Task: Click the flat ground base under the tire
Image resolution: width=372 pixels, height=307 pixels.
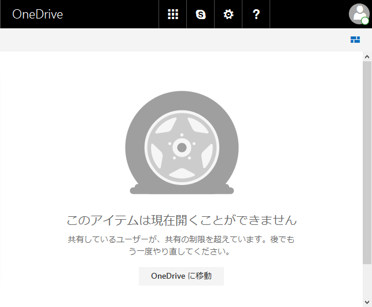Action: point(182,190)
